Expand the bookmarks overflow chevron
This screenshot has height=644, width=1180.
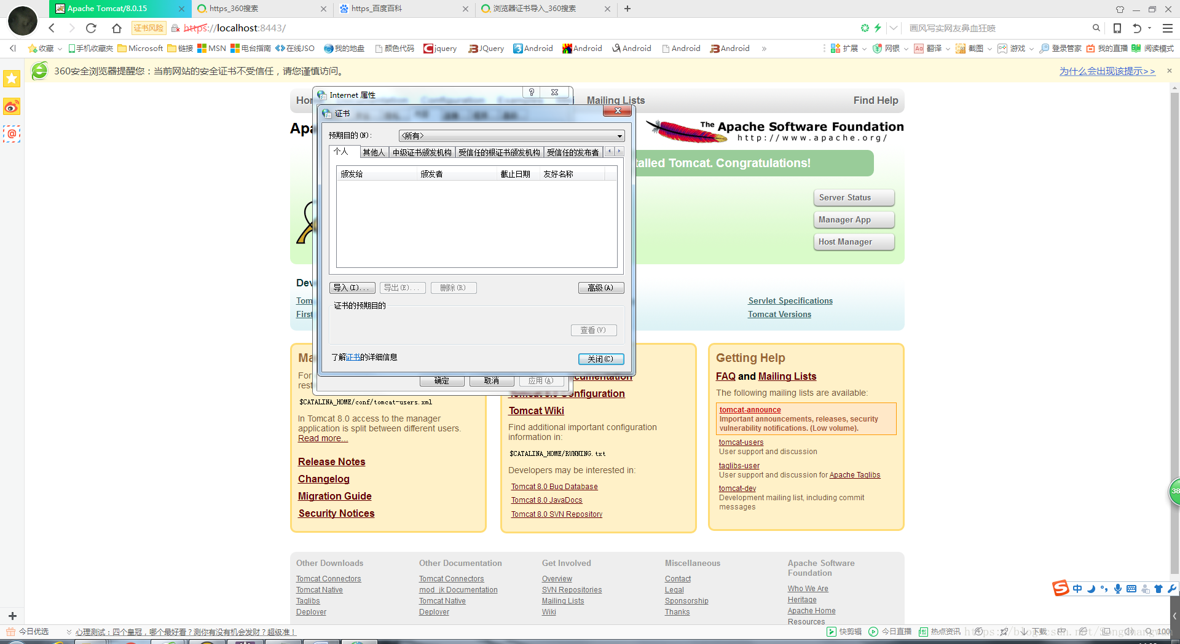[764, 49]
